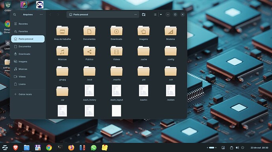
Task: Click the COStv shield icon on the desktop
Action: pyautogui.click(x=7, y=5)
